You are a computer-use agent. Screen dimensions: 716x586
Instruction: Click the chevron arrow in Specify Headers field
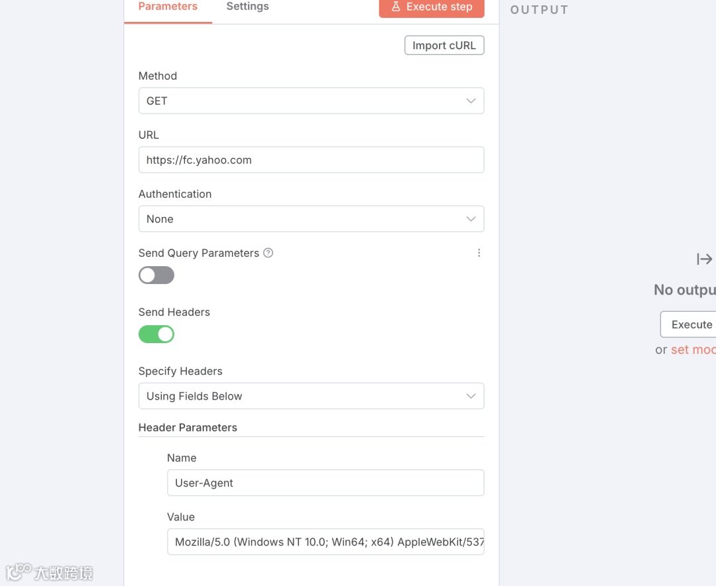tap(471, 396)
